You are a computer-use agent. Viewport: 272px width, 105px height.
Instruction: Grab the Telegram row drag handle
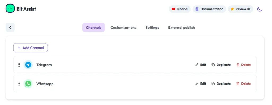[x=19, y=65]
